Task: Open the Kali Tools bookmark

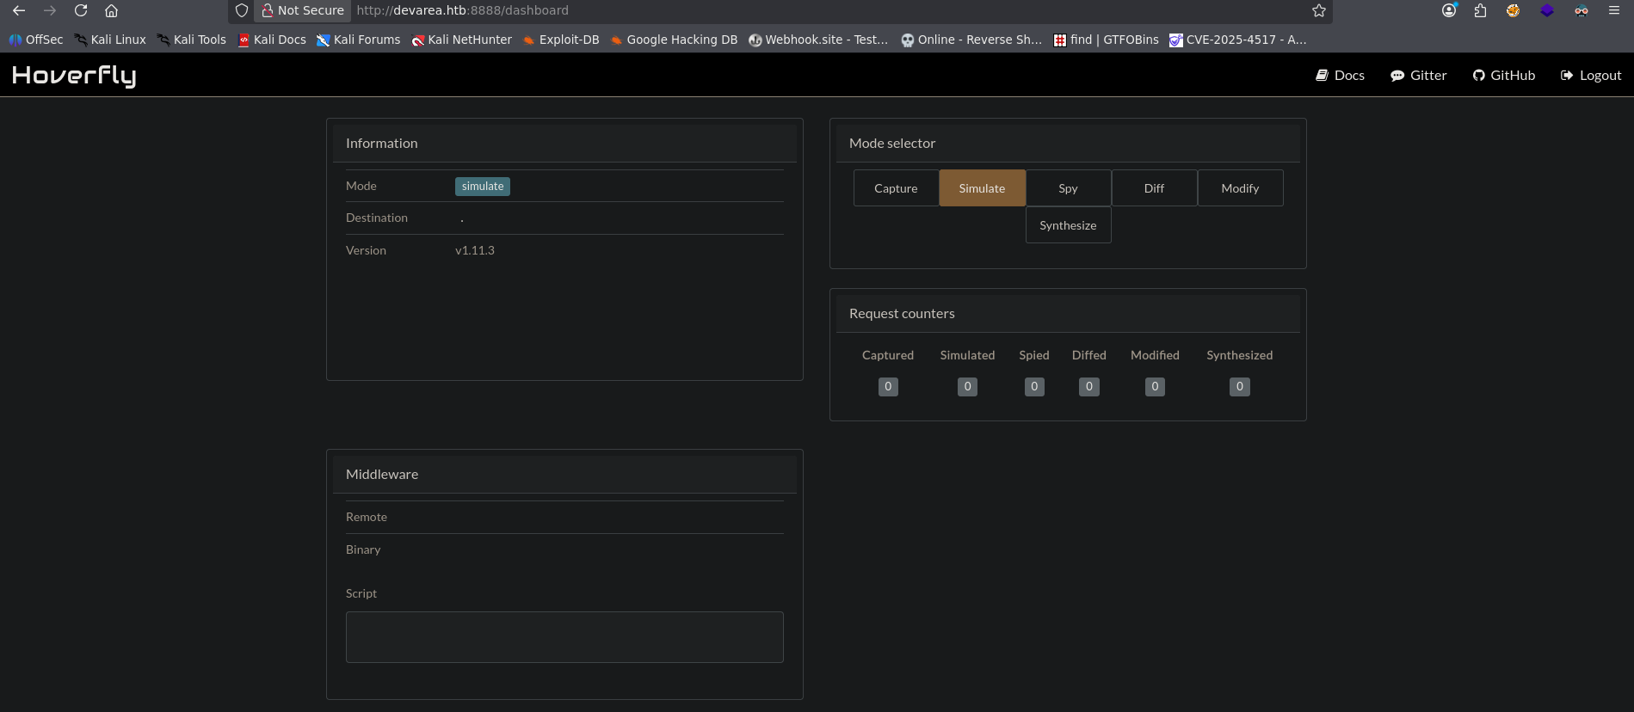Action: (191, 40)
